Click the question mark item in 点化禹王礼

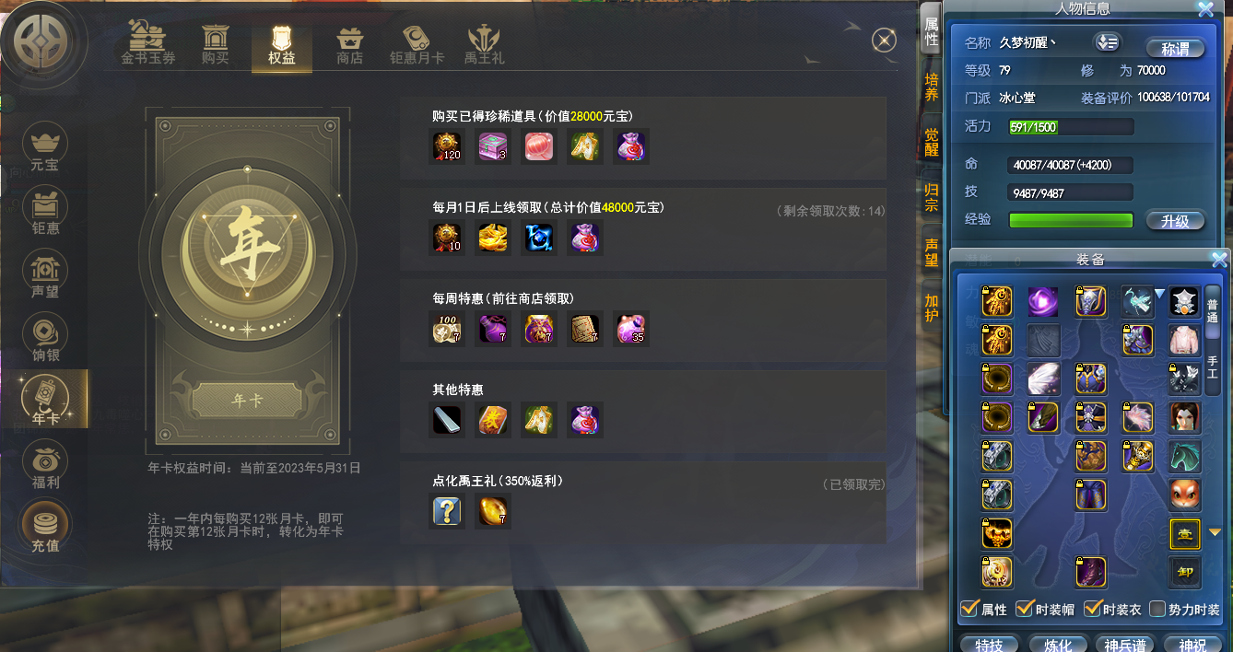[x=447, y=511]
